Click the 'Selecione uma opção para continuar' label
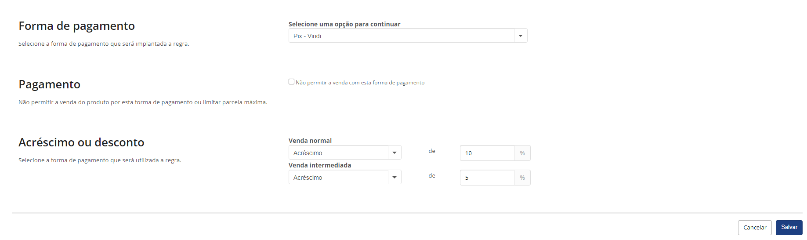Image resolution: width=807 pixels, height=240 pixels. [344, 24]
